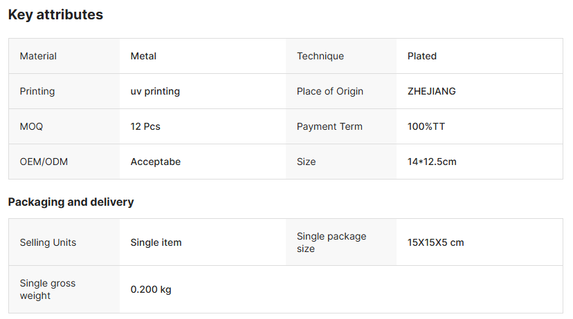Select the Material label cell
Screen dimensions: 573x319
click(x=38, y=56)
